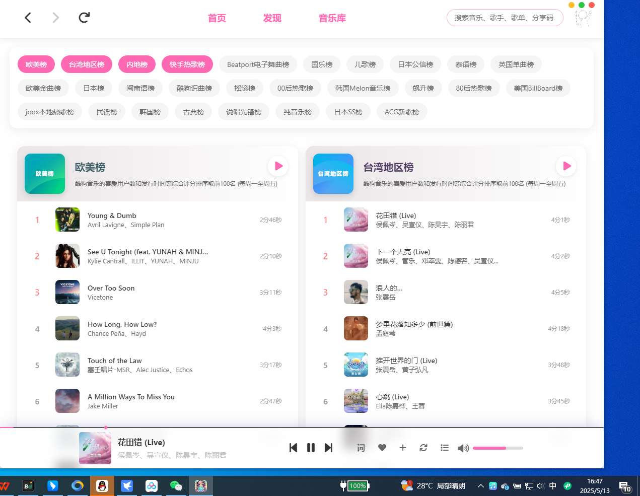Show lyrics with the 词 icon
This screenshot has height=496, width=640.
(361, 448)
